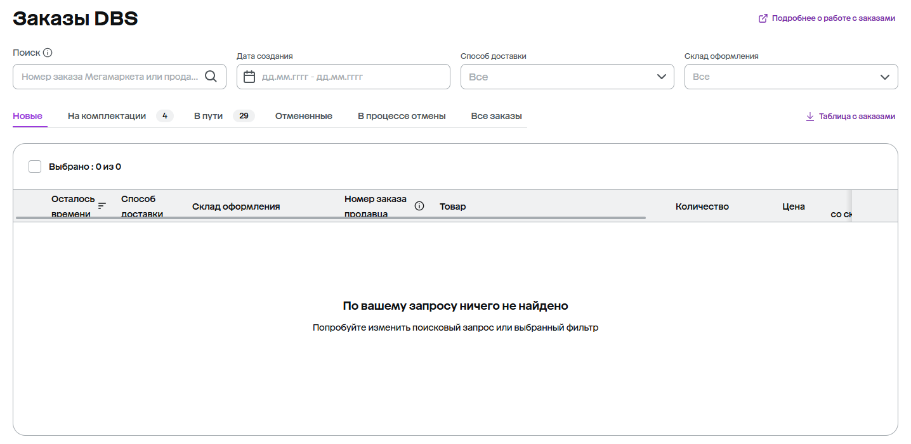Click the info icon next to Поиск
Image resolution: width=911 pixels, height=444 pixels.
(x=48, y=53)
